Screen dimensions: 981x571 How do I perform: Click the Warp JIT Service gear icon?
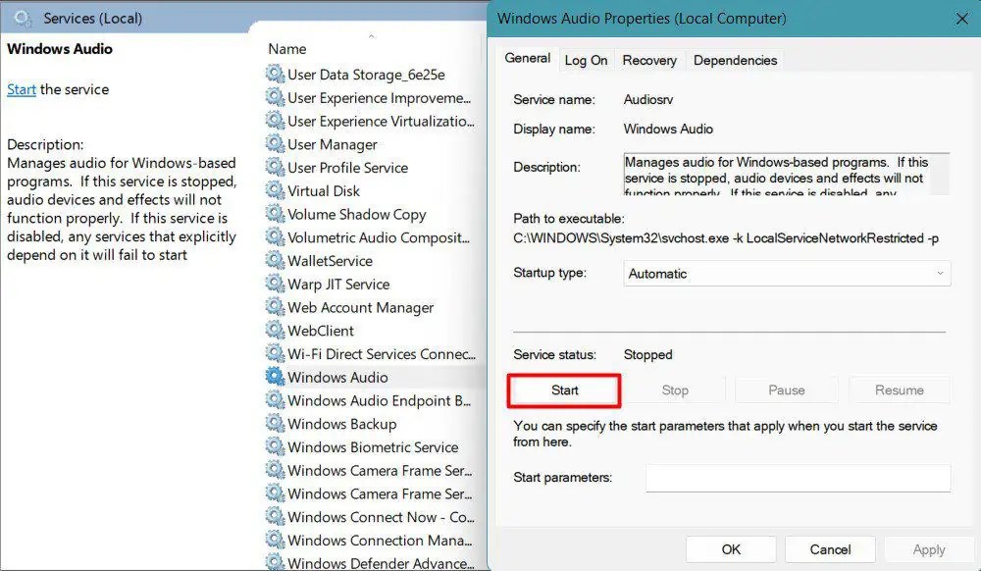271,284
